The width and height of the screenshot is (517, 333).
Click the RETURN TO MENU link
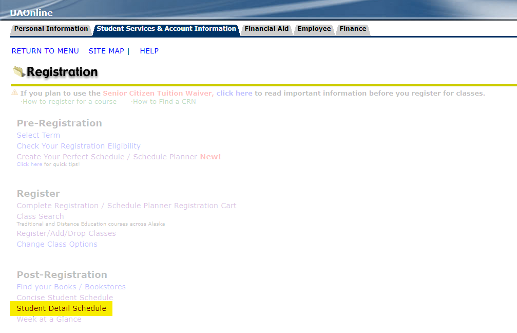(x=45, y=51)
